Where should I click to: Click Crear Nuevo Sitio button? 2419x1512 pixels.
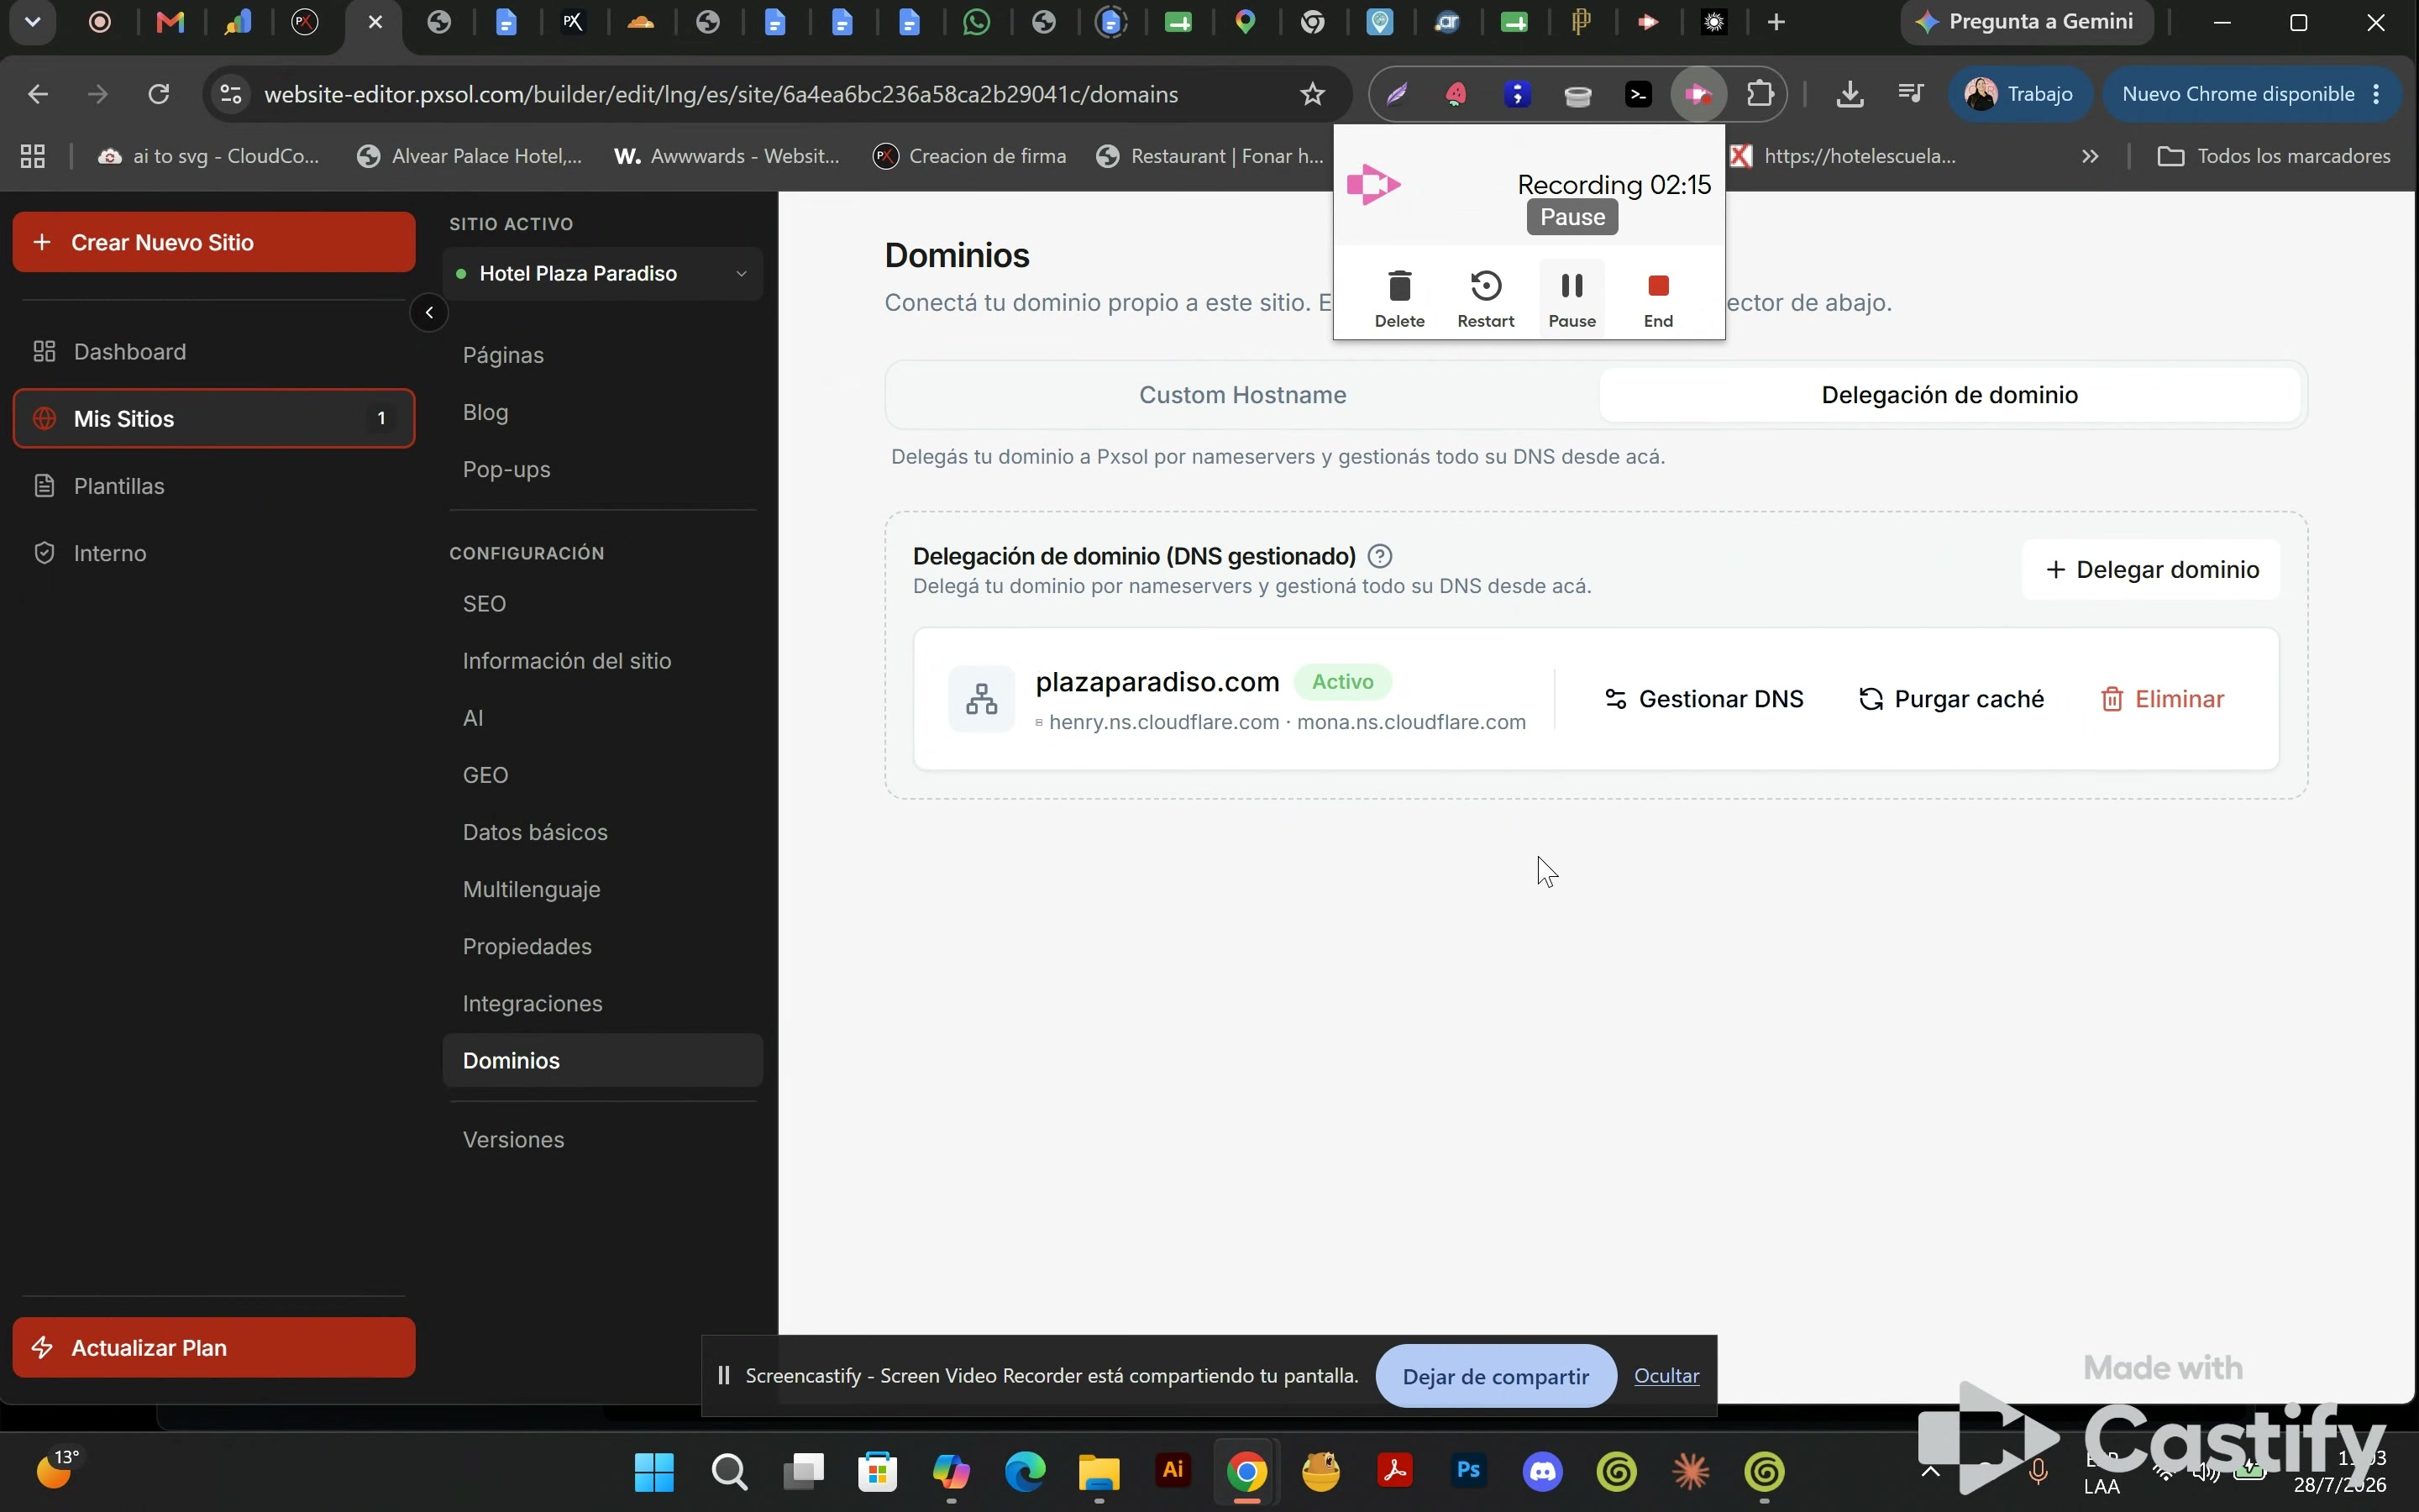point(214,242)
